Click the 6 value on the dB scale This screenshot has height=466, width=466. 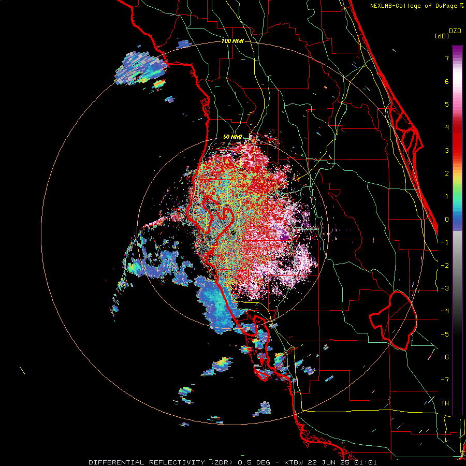447,81
